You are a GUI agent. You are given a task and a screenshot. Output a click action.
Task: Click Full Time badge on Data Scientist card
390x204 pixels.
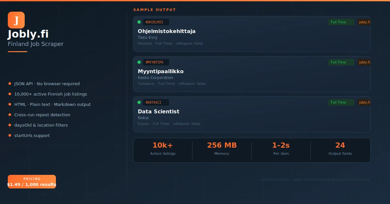coord(341,102)
